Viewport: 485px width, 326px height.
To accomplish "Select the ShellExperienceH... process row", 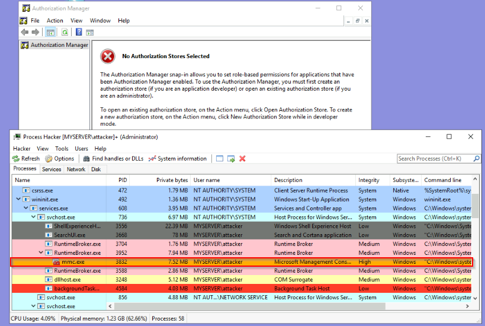I will click(x=242, y=226).
